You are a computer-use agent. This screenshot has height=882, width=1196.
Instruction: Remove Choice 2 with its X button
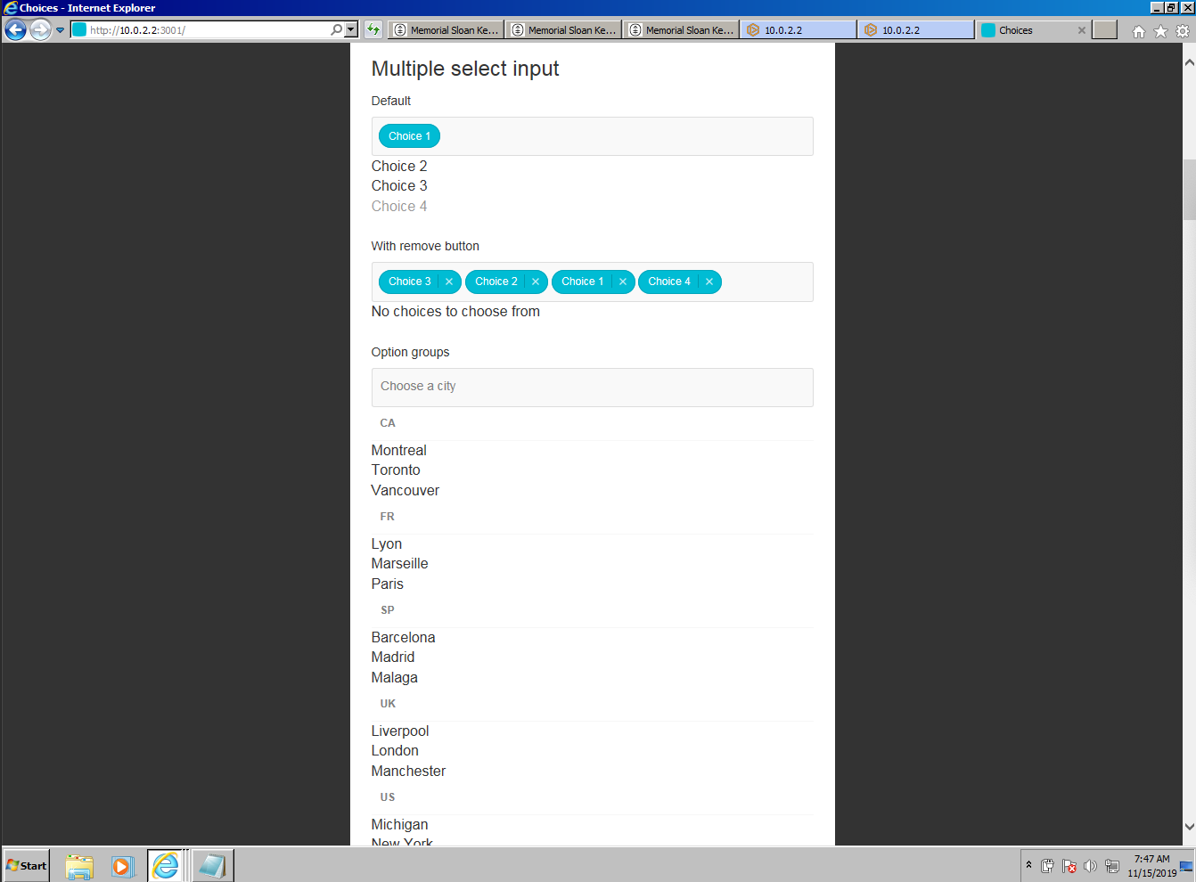[x=536, y=282]
